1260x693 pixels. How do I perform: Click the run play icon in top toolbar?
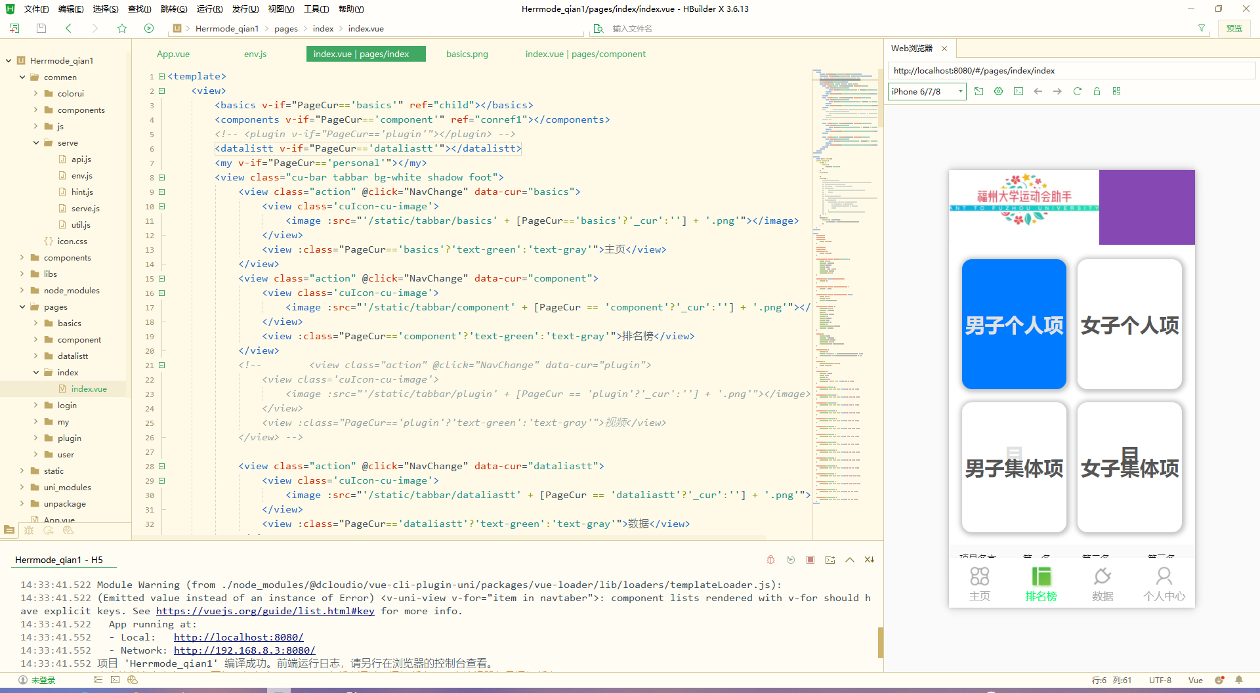click(149, 28)
